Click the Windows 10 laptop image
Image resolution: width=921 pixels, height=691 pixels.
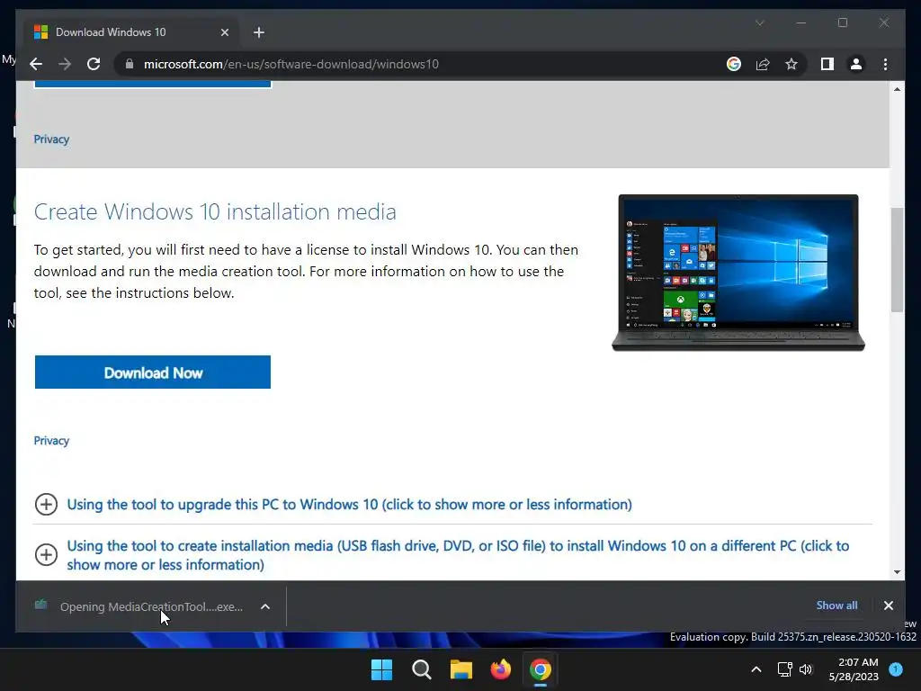click(738, 273)
